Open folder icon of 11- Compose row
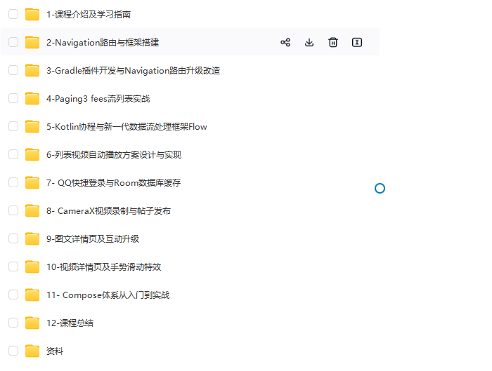 pyautogui.click(x=32, y=295)
